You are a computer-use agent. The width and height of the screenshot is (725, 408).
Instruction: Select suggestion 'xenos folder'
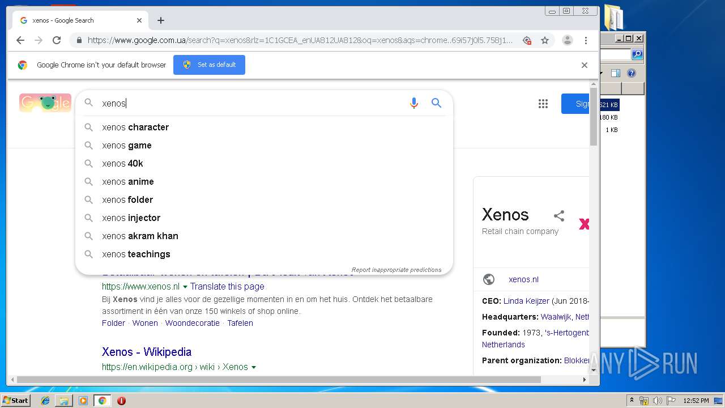[264, 199]
